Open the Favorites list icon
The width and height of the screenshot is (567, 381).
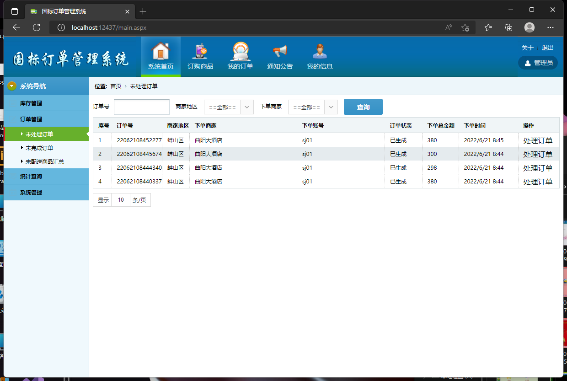488,27
